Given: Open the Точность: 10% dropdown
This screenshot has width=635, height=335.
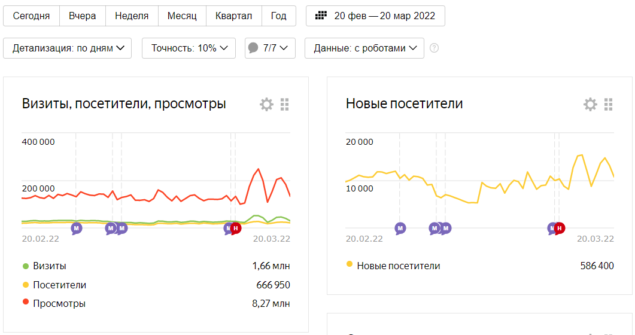Looking at the screenshot, I should [x=189, y=48].
